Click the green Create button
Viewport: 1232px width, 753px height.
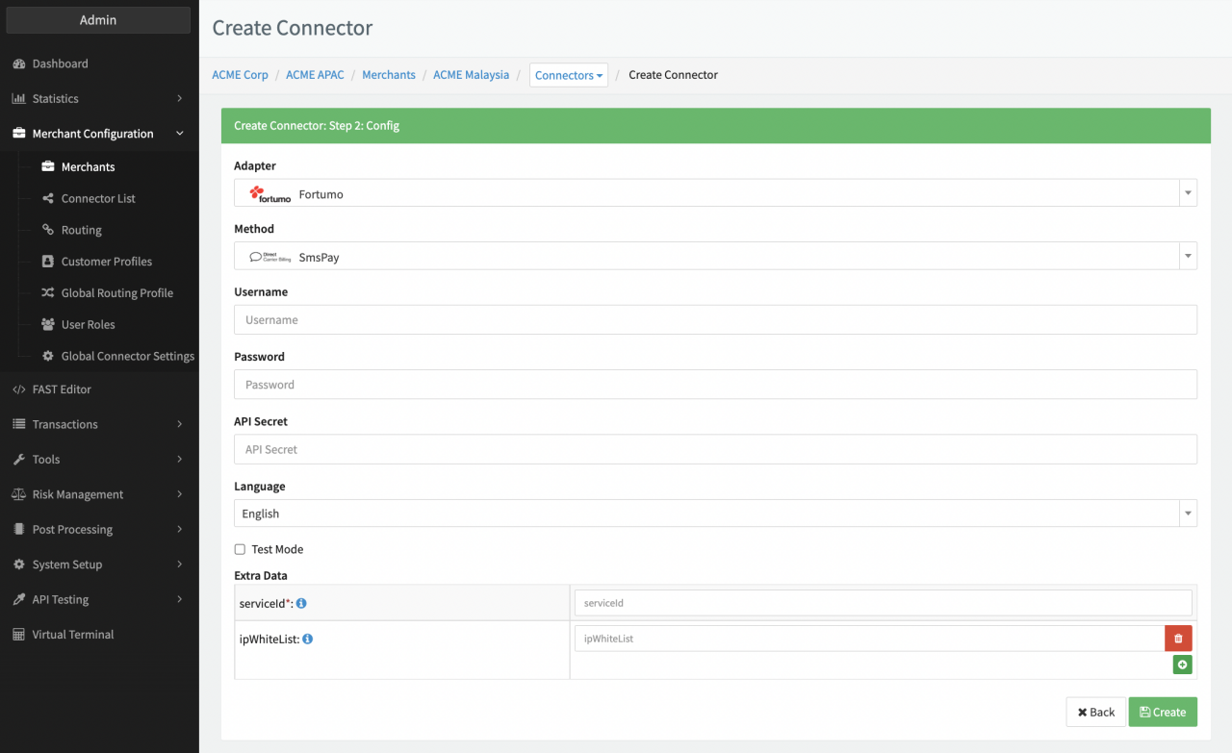pyautogui.click(x=1163, y=713)
